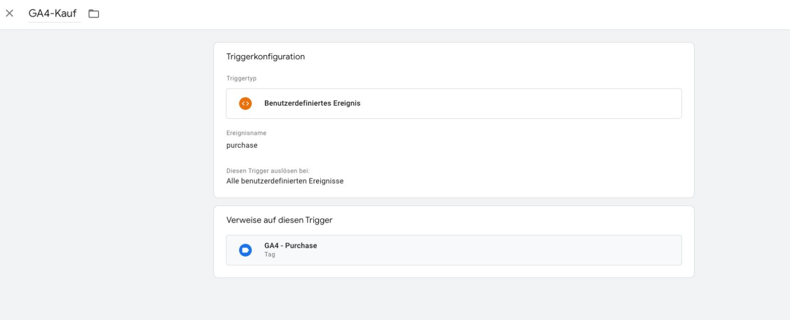Edit the purchase event name value
790x320 pixels.
pos(242,146)
